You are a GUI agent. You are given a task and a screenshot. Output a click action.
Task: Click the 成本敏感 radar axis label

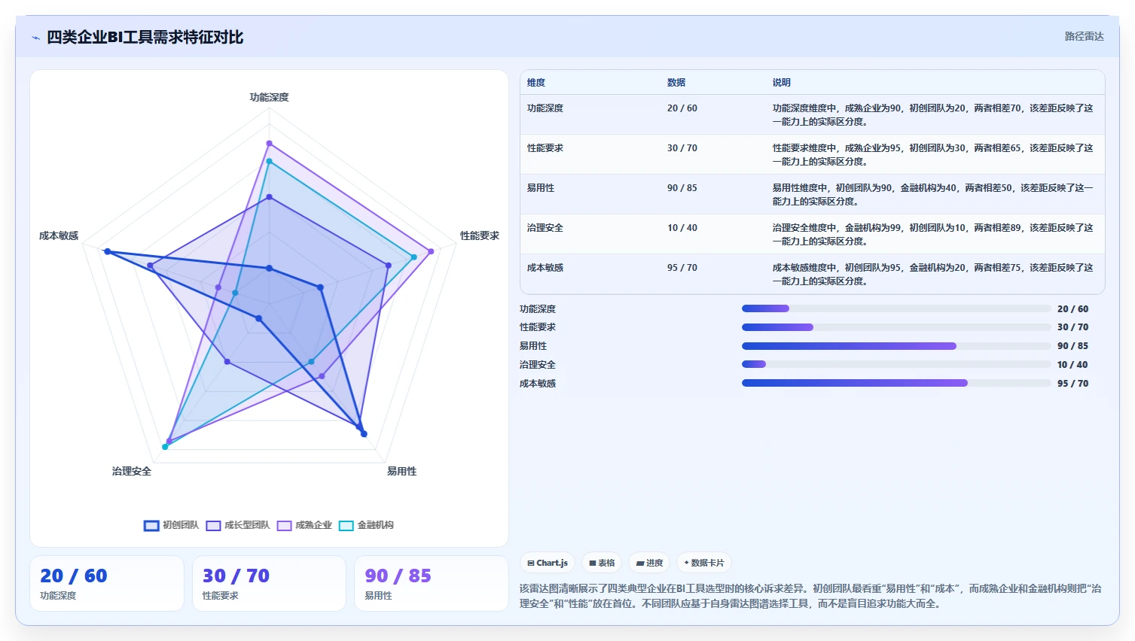coord(59,235)
